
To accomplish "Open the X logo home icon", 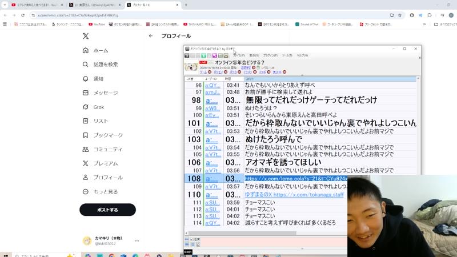I will point(85,36).
